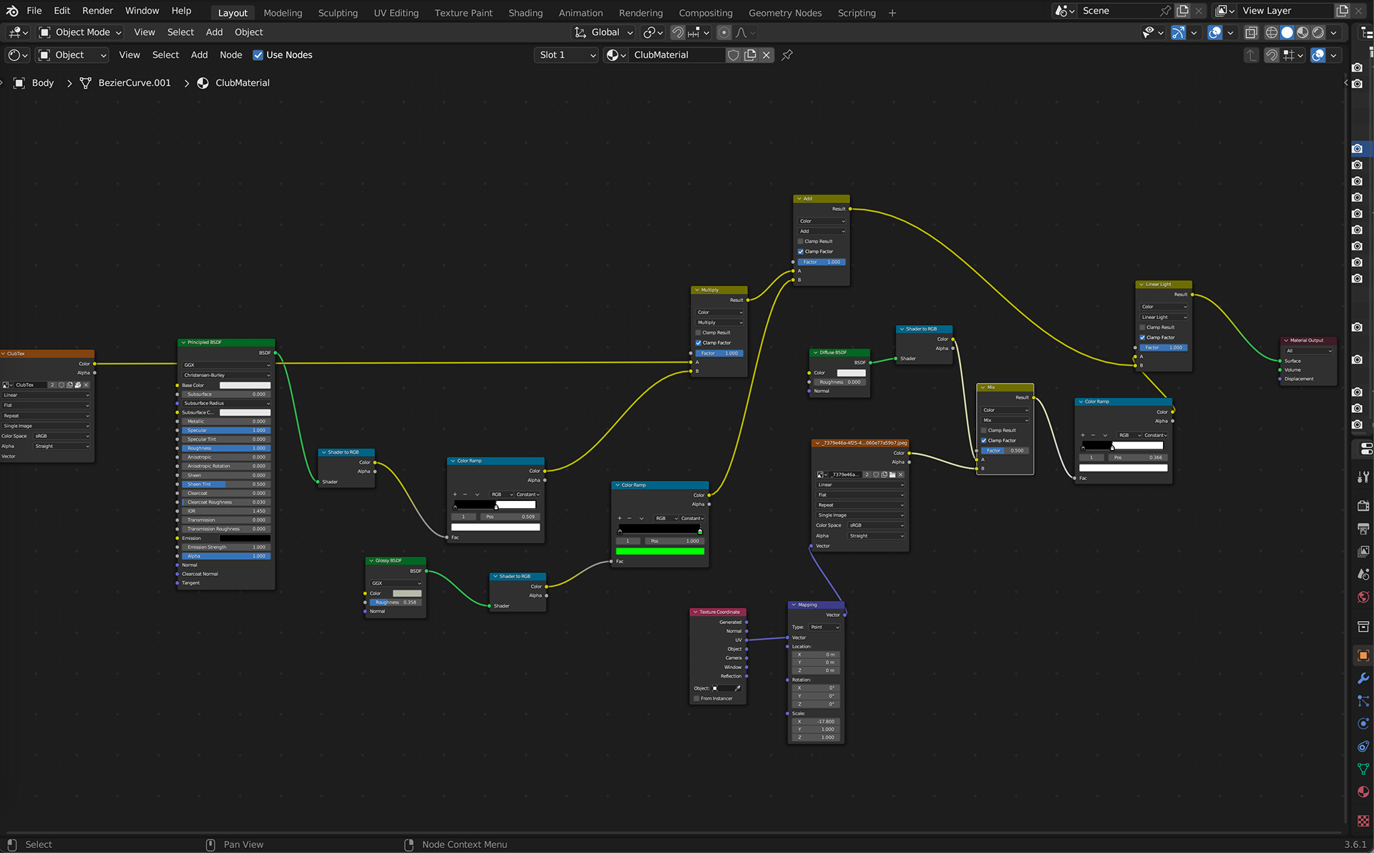The width and height of the screenshot is (1374, 853).
Task: Toggle Clamp Factor on Multiply node
Action: click(x=698, y=343)
